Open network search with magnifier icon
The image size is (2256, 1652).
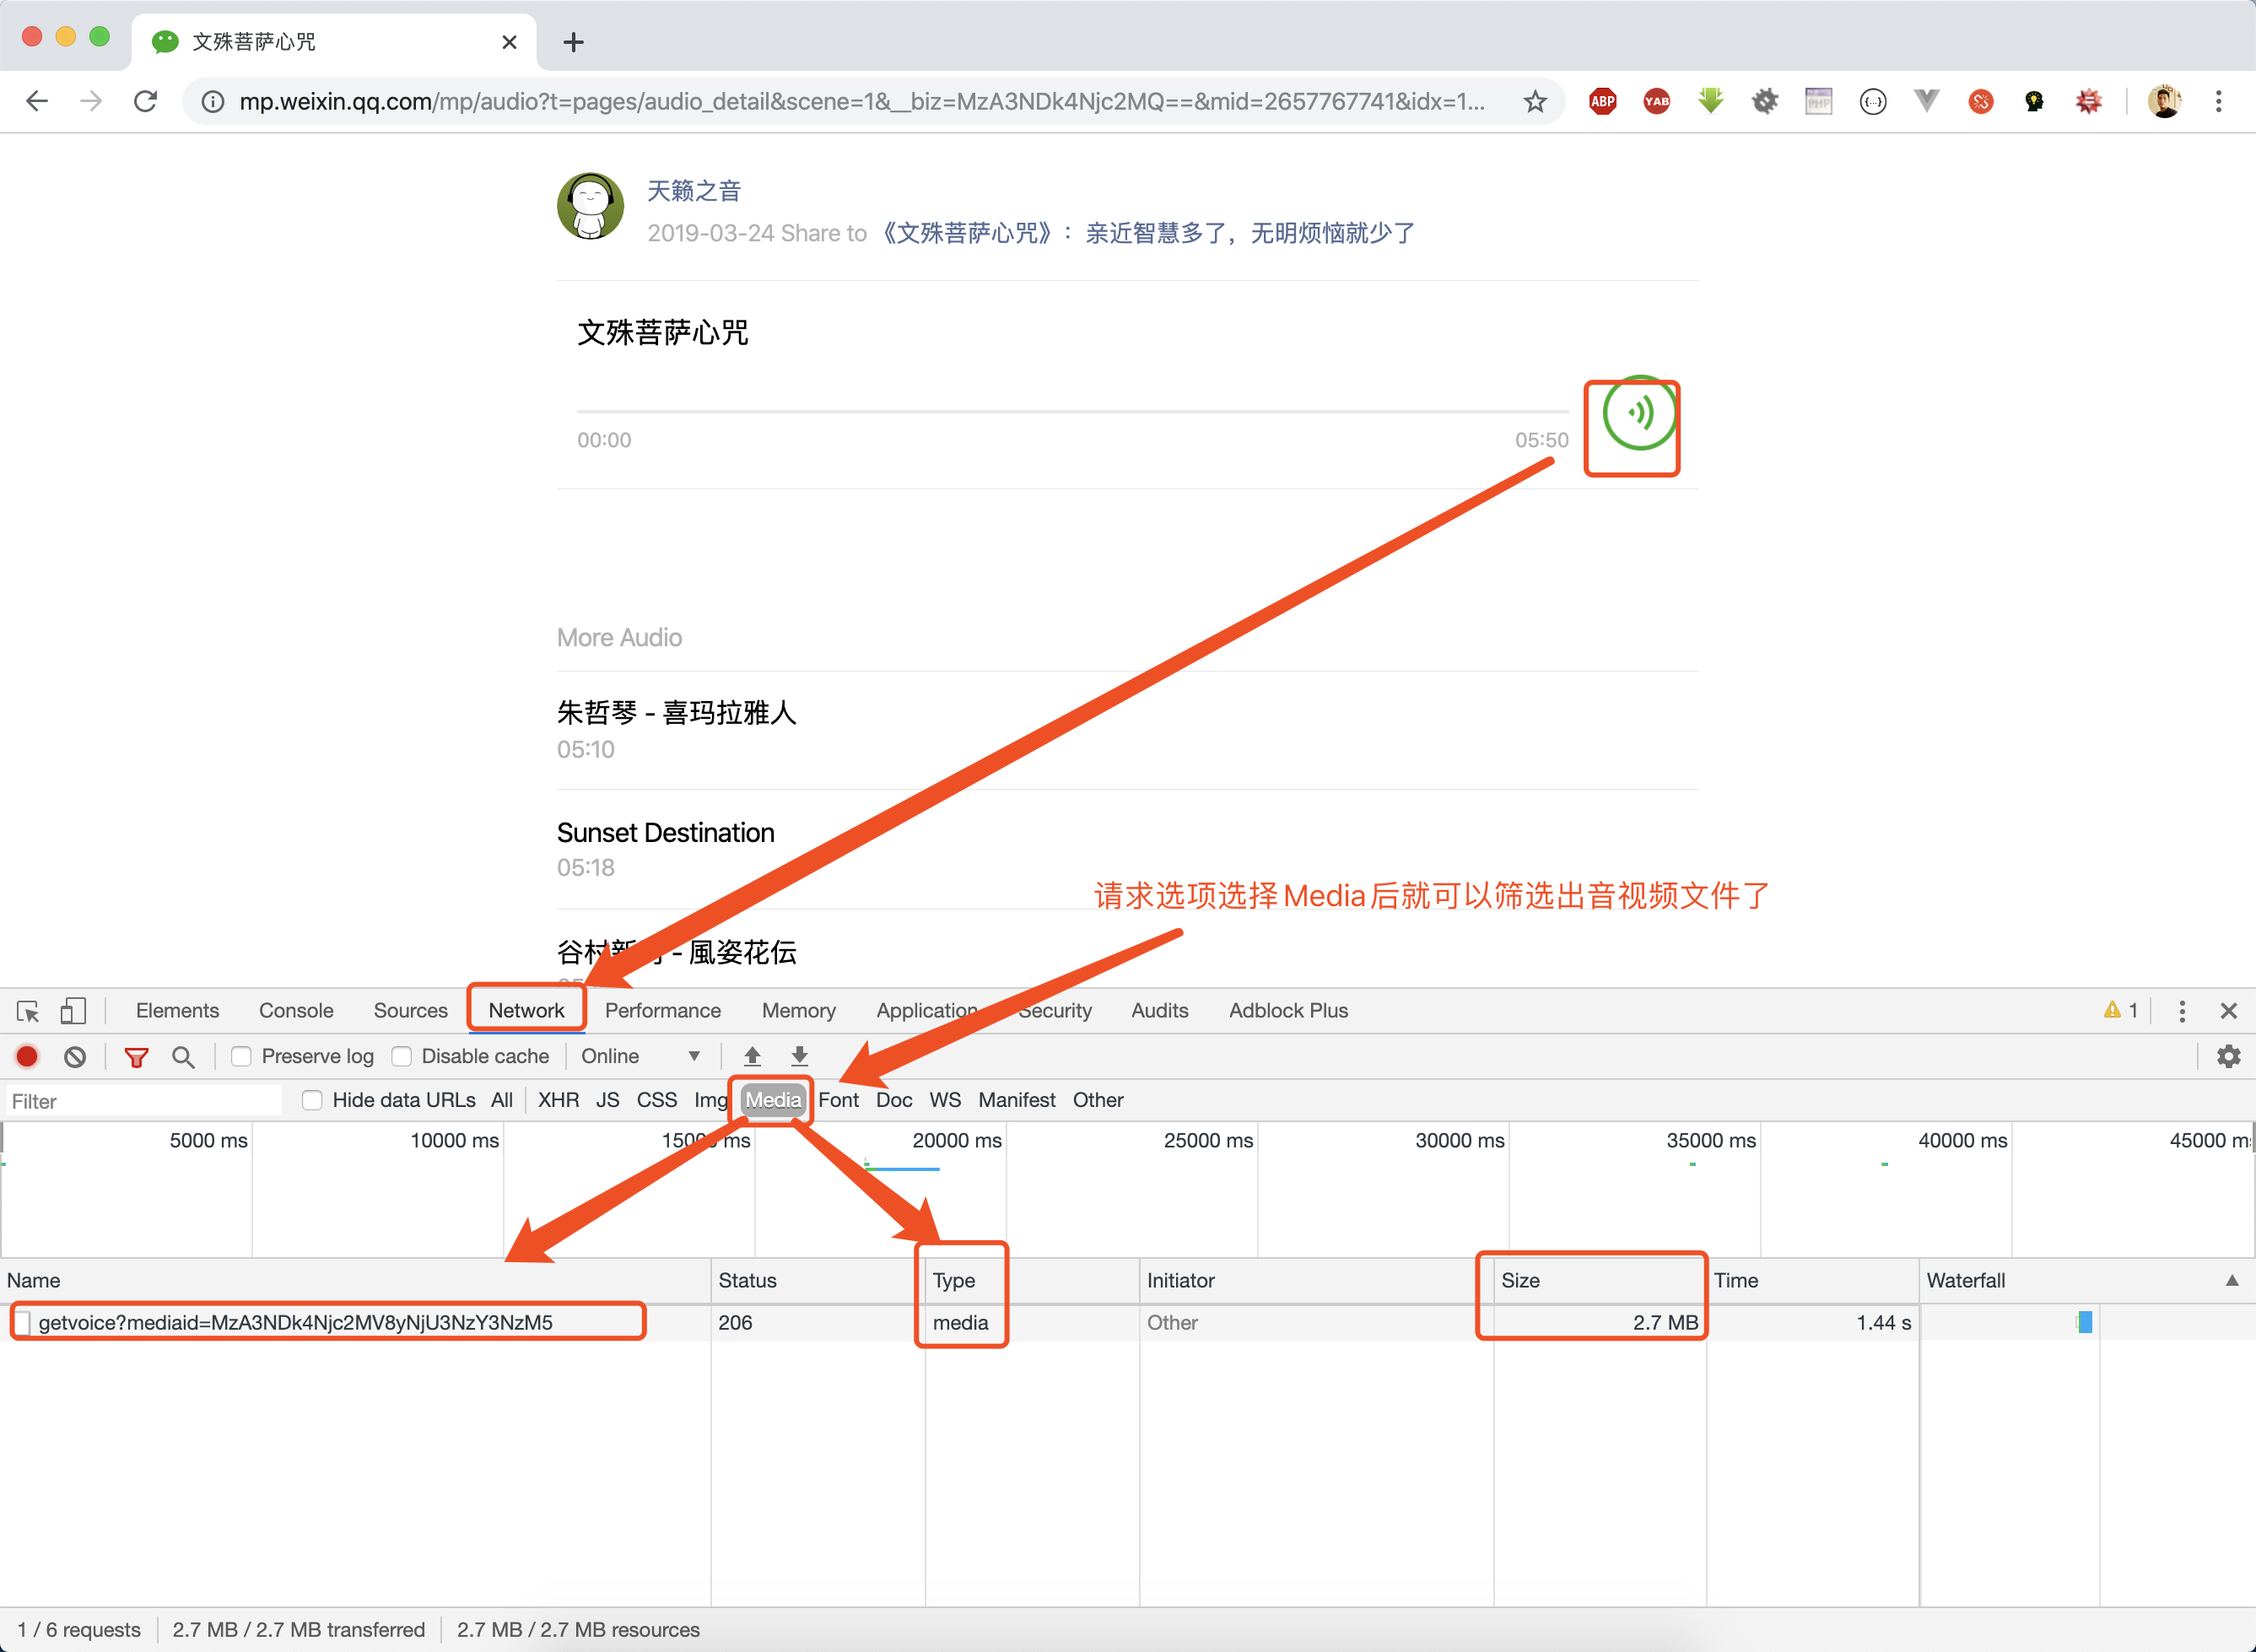(x=183, y=1057)
